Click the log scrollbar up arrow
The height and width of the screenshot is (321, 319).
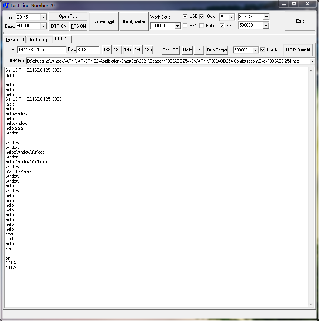click(x=311, y=71)
